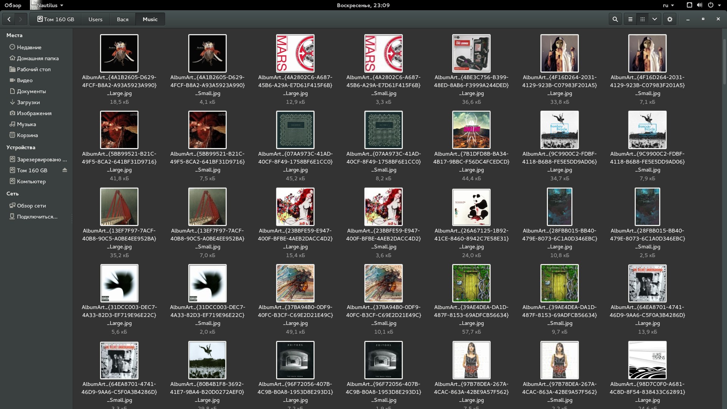Select yellow door AlbumArt_{39AE4DEA...}_Large.jpg thumbnail
The width and height of the screenshot is (727, 409).
point(471,283)
